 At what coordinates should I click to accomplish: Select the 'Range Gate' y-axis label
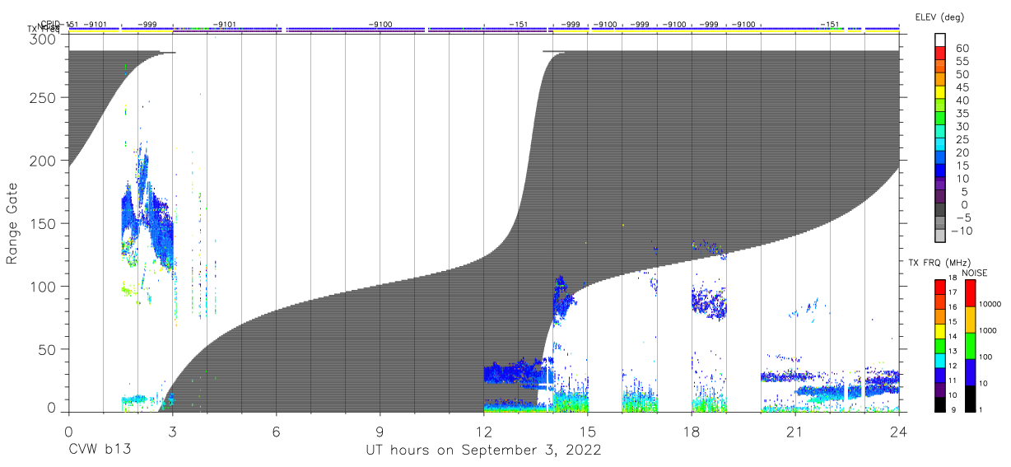pyautogui.click(x=12, y=223)
